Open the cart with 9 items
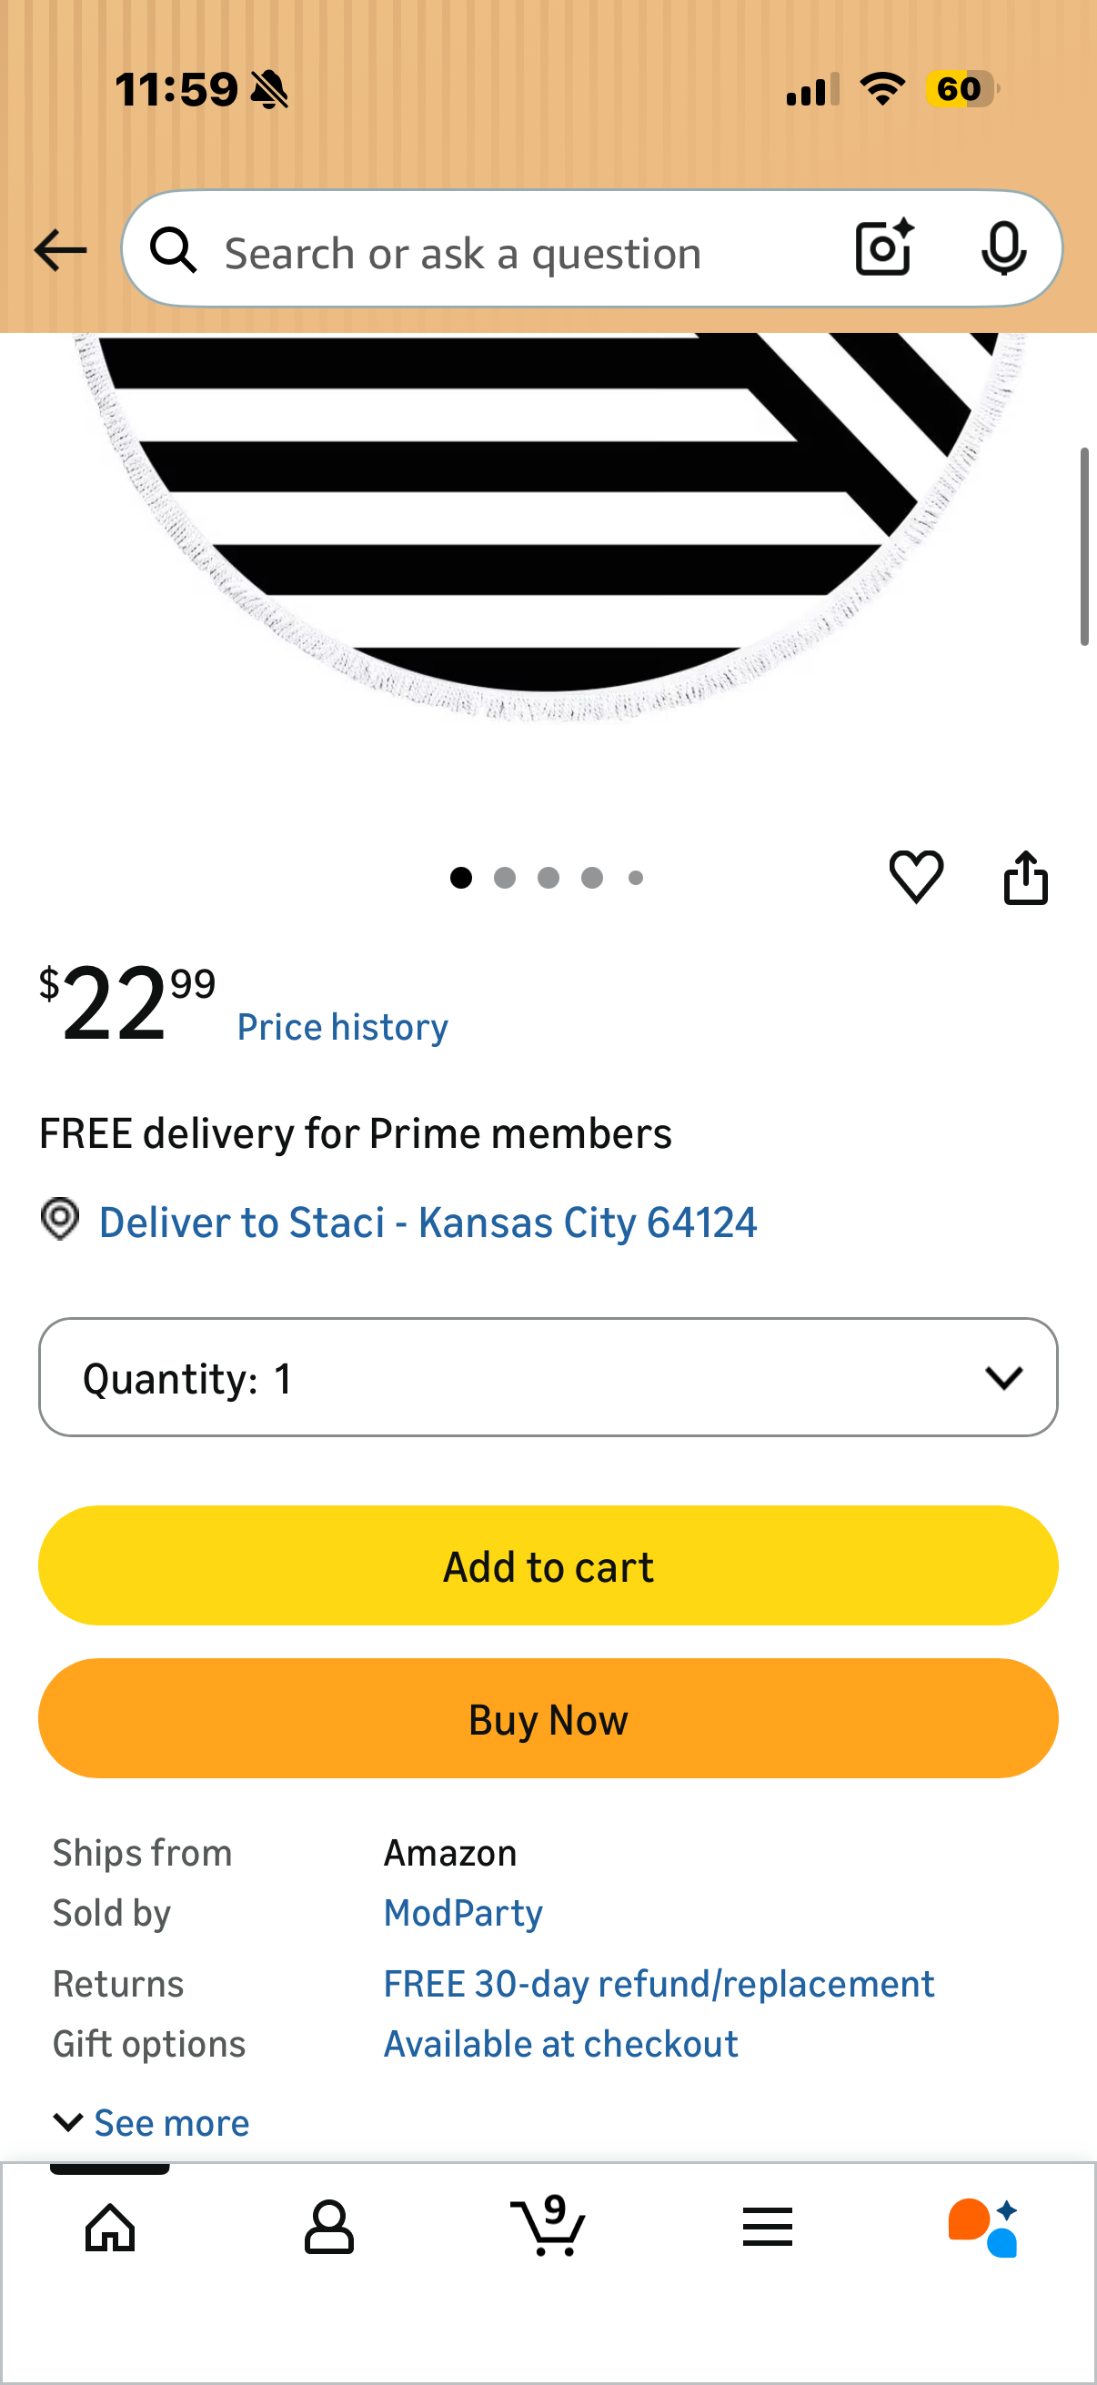Screen dimensions: 1097x2385 point(548,2225)
